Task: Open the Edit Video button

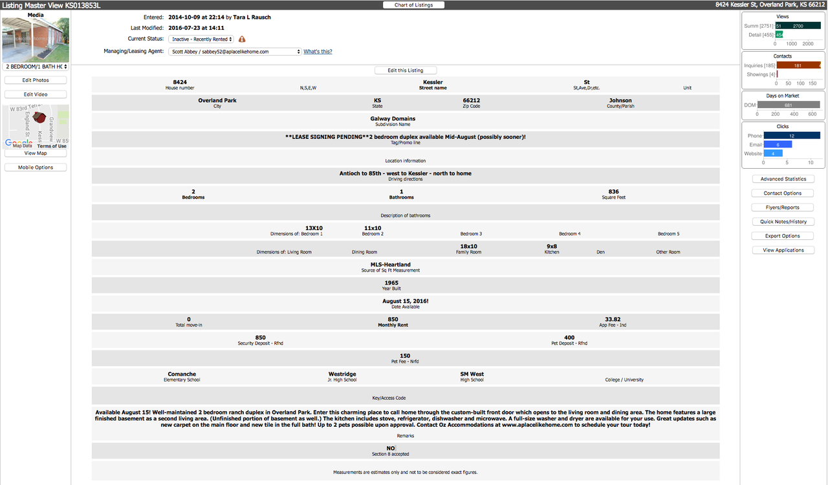Action: point(36,94)
